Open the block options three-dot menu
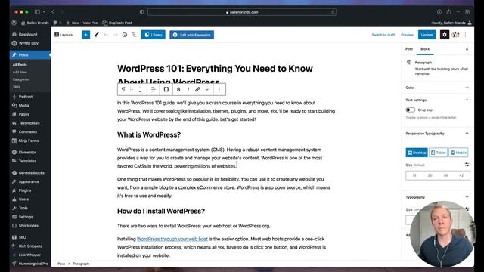Viewport: 484px width, 272px height. click(219, 89)
